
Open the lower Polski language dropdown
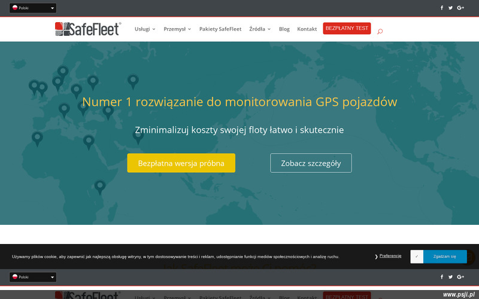tap(33, 277)
